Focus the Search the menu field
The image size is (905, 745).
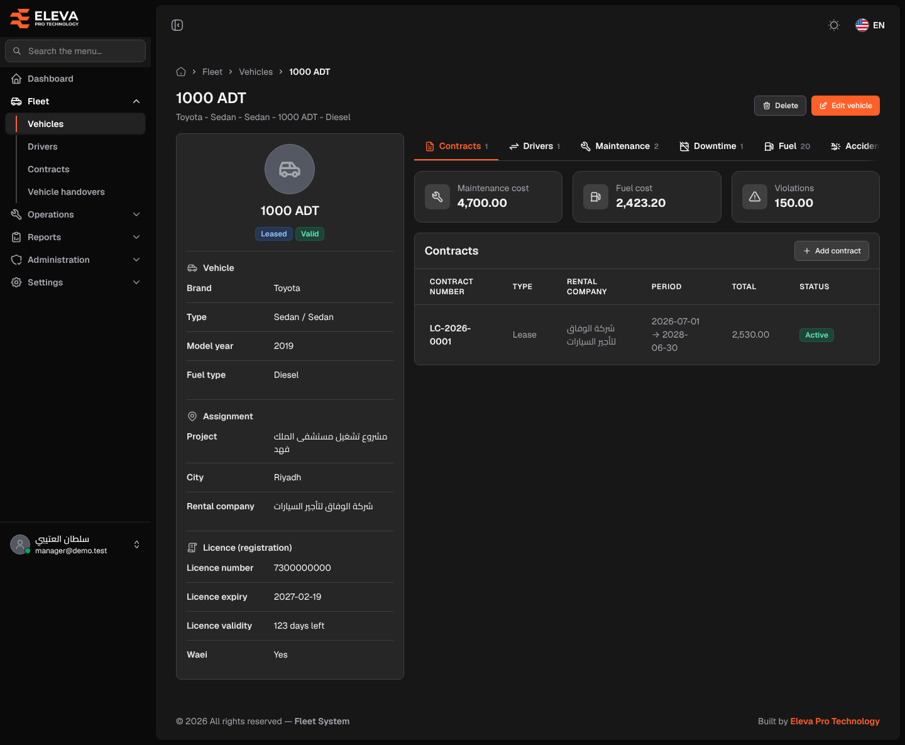pos(75,51)
